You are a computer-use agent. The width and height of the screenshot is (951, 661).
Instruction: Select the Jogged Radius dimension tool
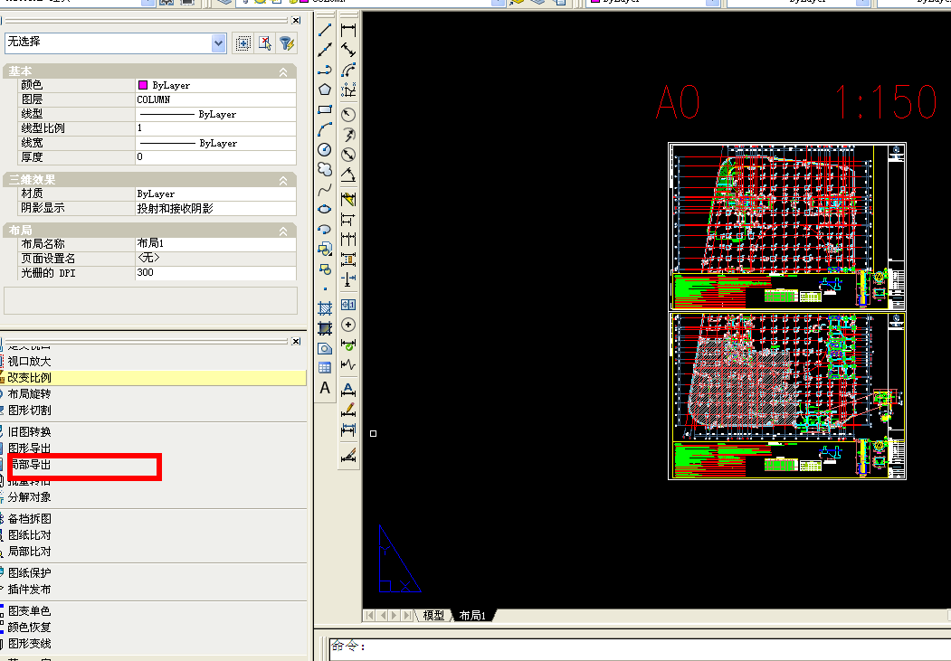(x=348, y=135)
